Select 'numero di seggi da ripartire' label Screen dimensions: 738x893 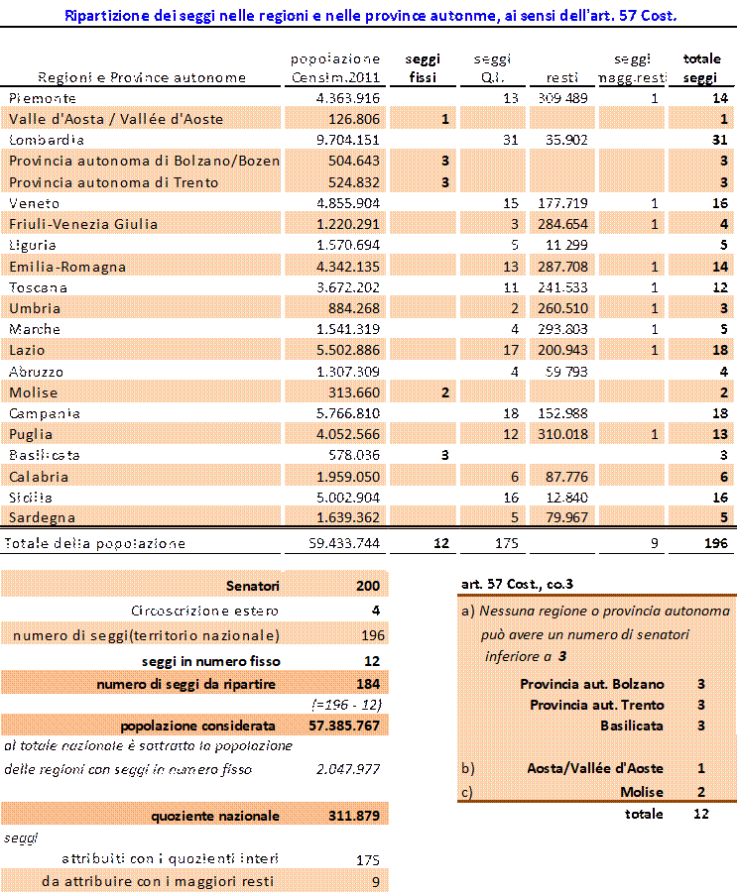tap(185, 684)
